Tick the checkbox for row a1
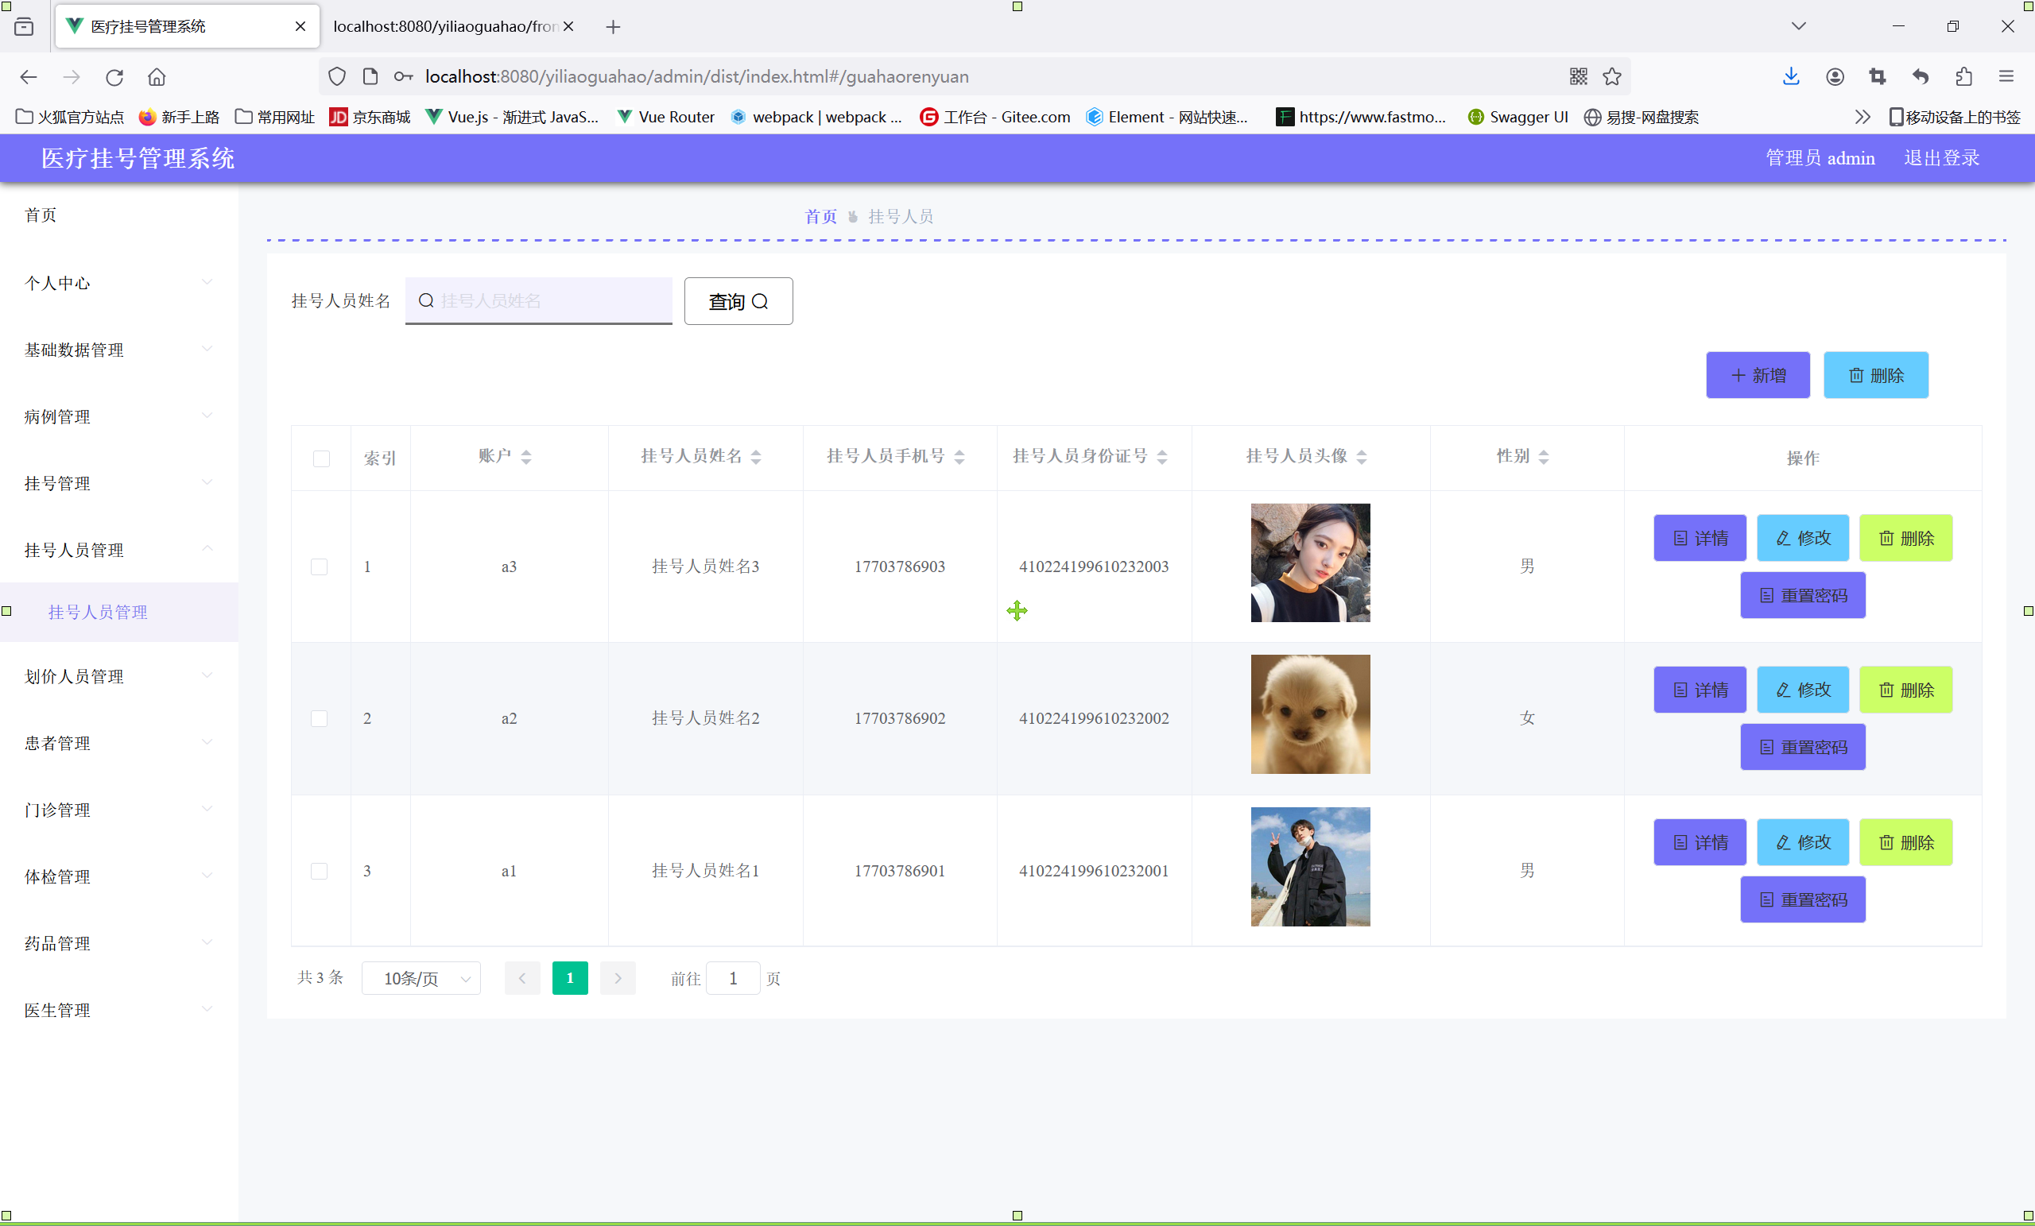Image resolution: width=2035 pixels, height=1226 pixels. pyautogui.click(x=319, y=871)
